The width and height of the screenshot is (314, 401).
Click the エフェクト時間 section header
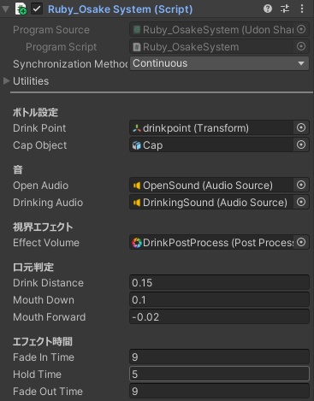click(x=43, y=341)
